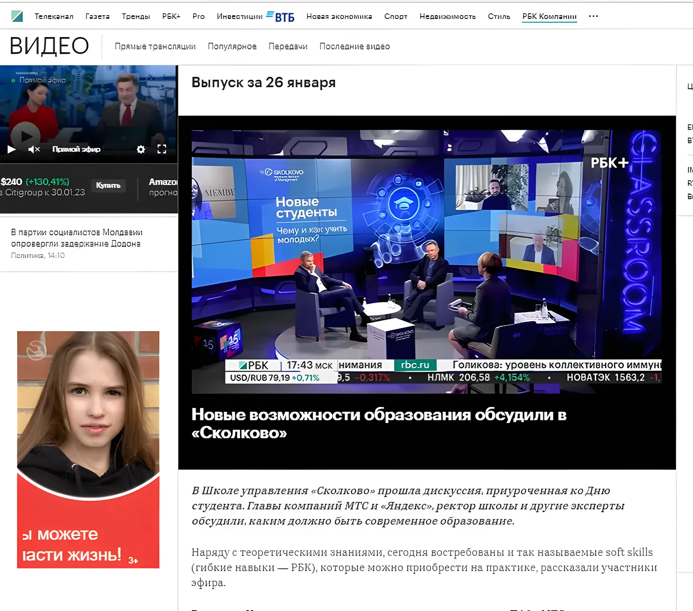The image size is (693, 611).
Task: Unmute the live broadcast mini player
Action: tap(34, 149)
